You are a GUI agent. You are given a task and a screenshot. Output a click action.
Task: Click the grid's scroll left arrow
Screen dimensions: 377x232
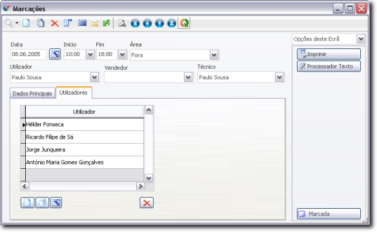pos(25,186)
